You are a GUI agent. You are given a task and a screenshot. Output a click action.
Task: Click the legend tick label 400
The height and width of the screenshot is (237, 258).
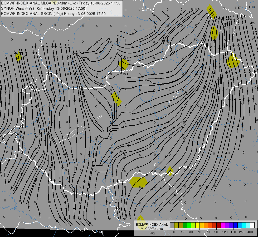click(250, 232)
